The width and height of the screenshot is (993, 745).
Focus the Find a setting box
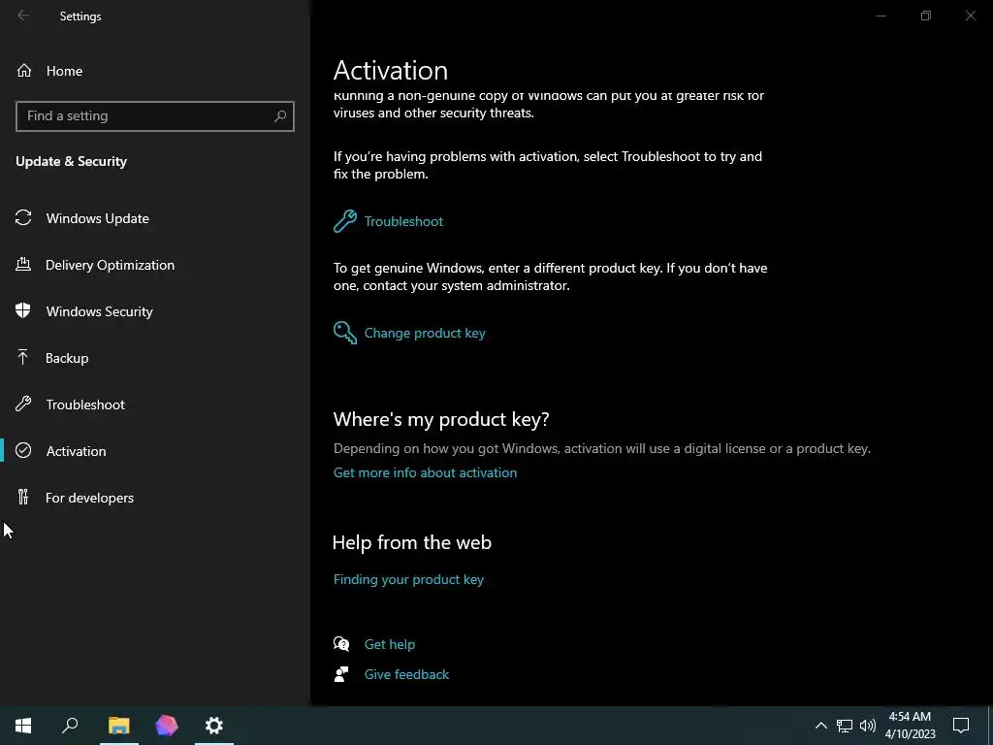[x=154, y=116]
